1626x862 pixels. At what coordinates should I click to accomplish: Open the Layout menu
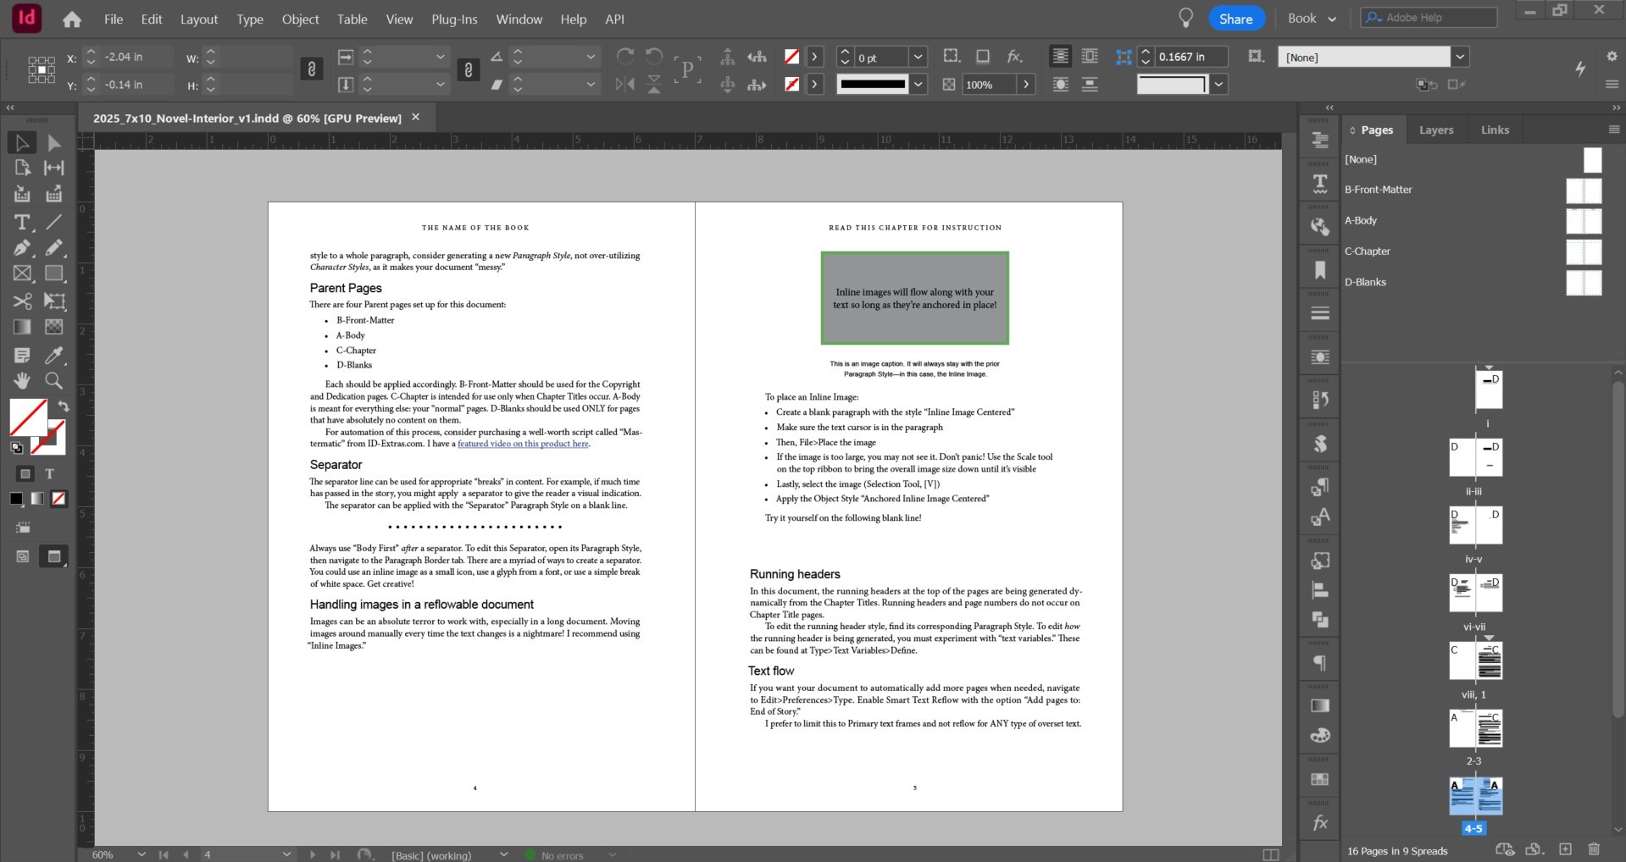199,19
